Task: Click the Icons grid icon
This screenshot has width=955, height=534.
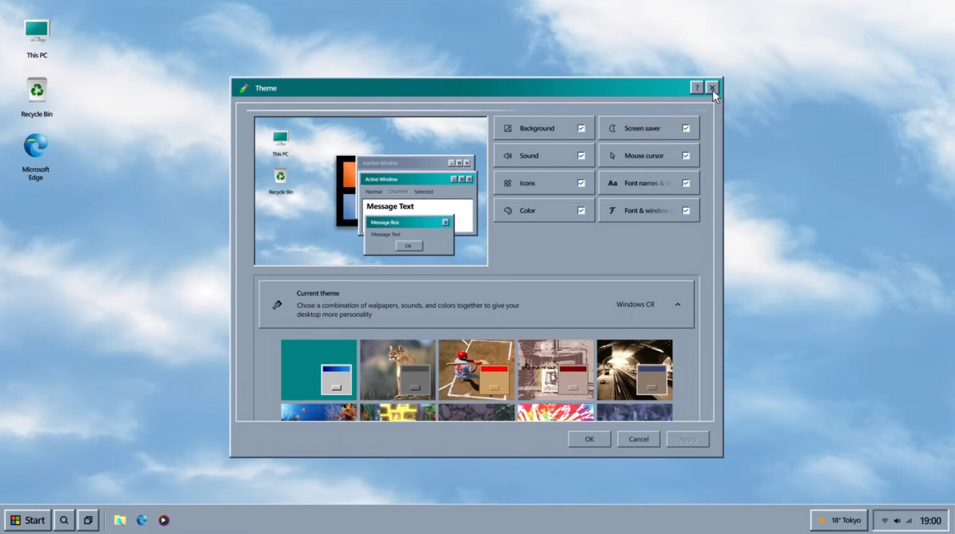Action: [x=508, y=182]
